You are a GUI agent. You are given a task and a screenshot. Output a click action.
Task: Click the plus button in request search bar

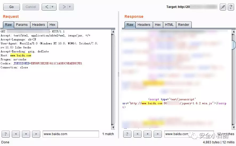[x=26, y=134]
